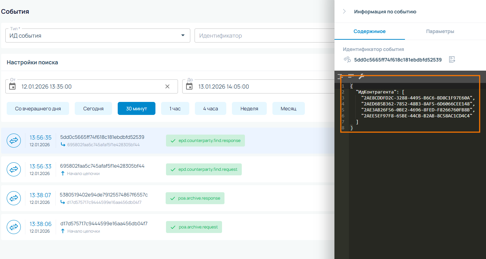Click the epd.counterparty.find.response status badge

tap(205, 141)
